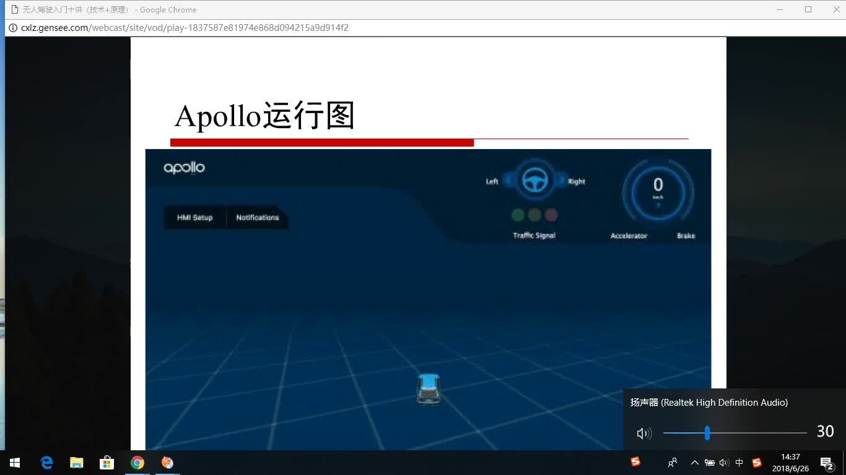
Task: Check the battery power status icon
Action: pyautogui.click(x=710, y=463)
